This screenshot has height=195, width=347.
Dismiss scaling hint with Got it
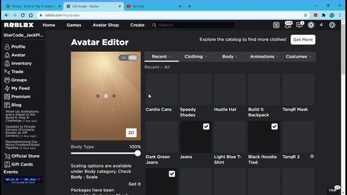tap(134, 184)
